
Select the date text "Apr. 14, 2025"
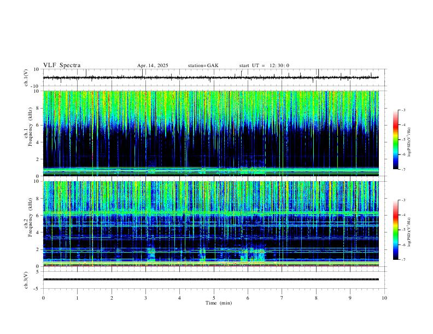pyautogui.click(x=153, y=65)
